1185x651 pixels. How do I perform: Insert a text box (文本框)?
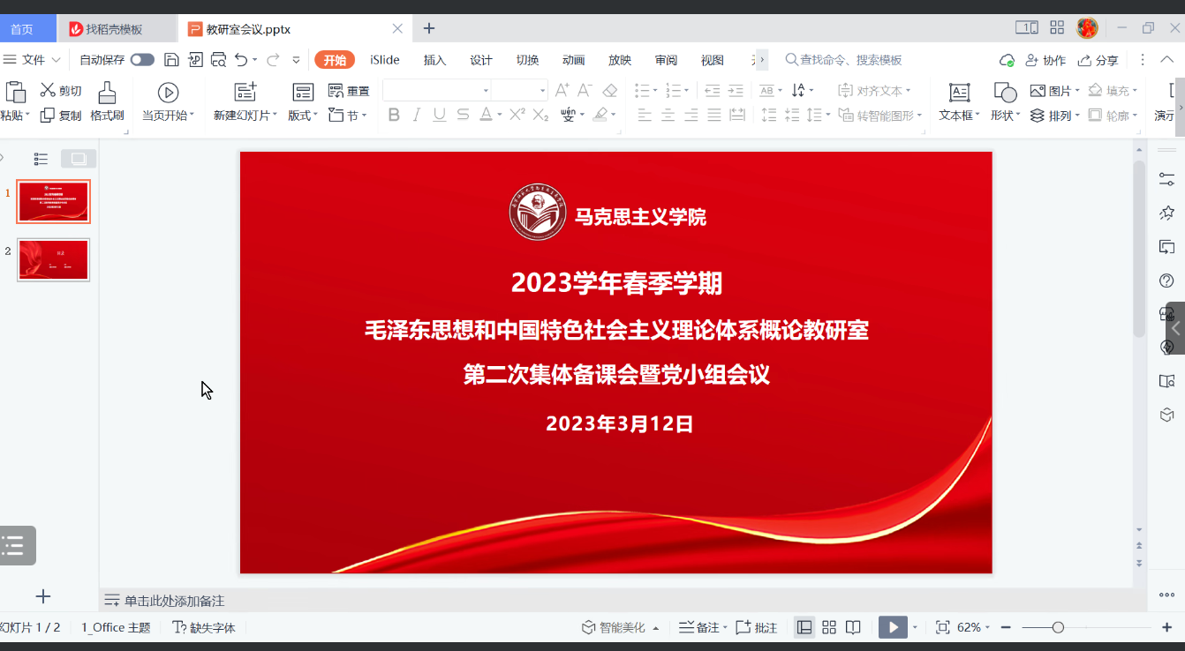959,93
